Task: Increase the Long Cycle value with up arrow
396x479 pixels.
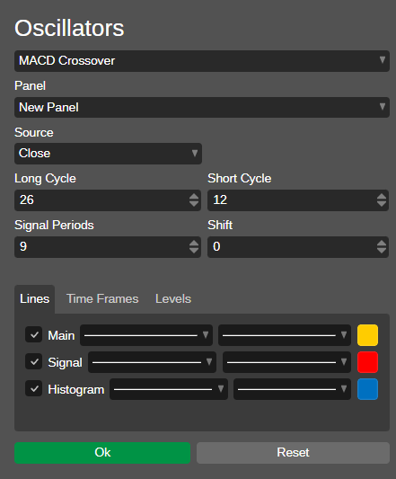Action: [x=194, y=197]
